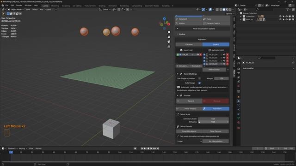Play the animation in reverse
Screen dimensions: 296x166
[148, 148]
